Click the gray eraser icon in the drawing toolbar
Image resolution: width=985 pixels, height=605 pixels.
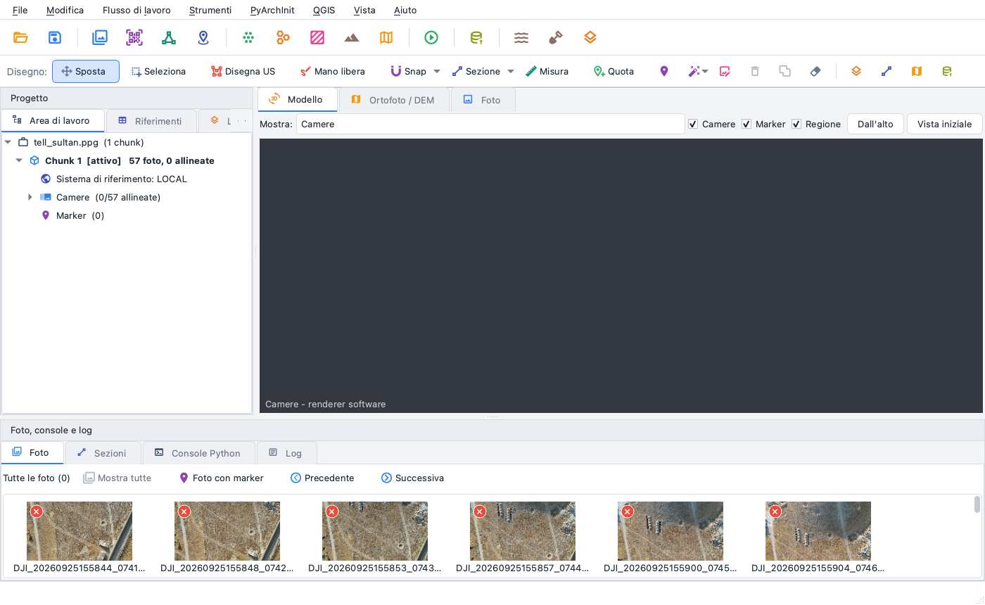click(815, 71)
